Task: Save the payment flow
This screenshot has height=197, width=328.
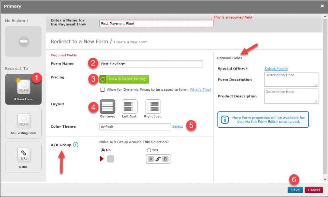Action: [295, 190]
